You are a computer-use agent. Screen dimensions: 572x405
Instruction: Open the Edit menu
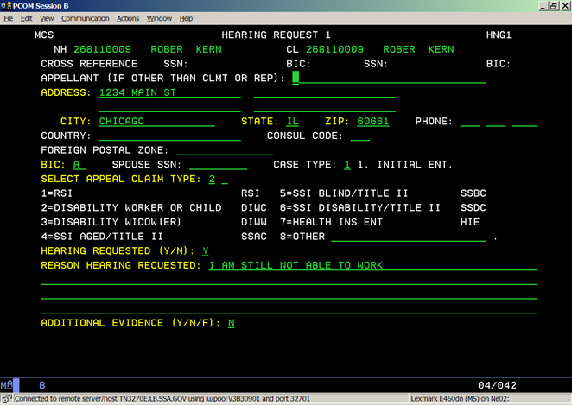[x=27, y=18]
